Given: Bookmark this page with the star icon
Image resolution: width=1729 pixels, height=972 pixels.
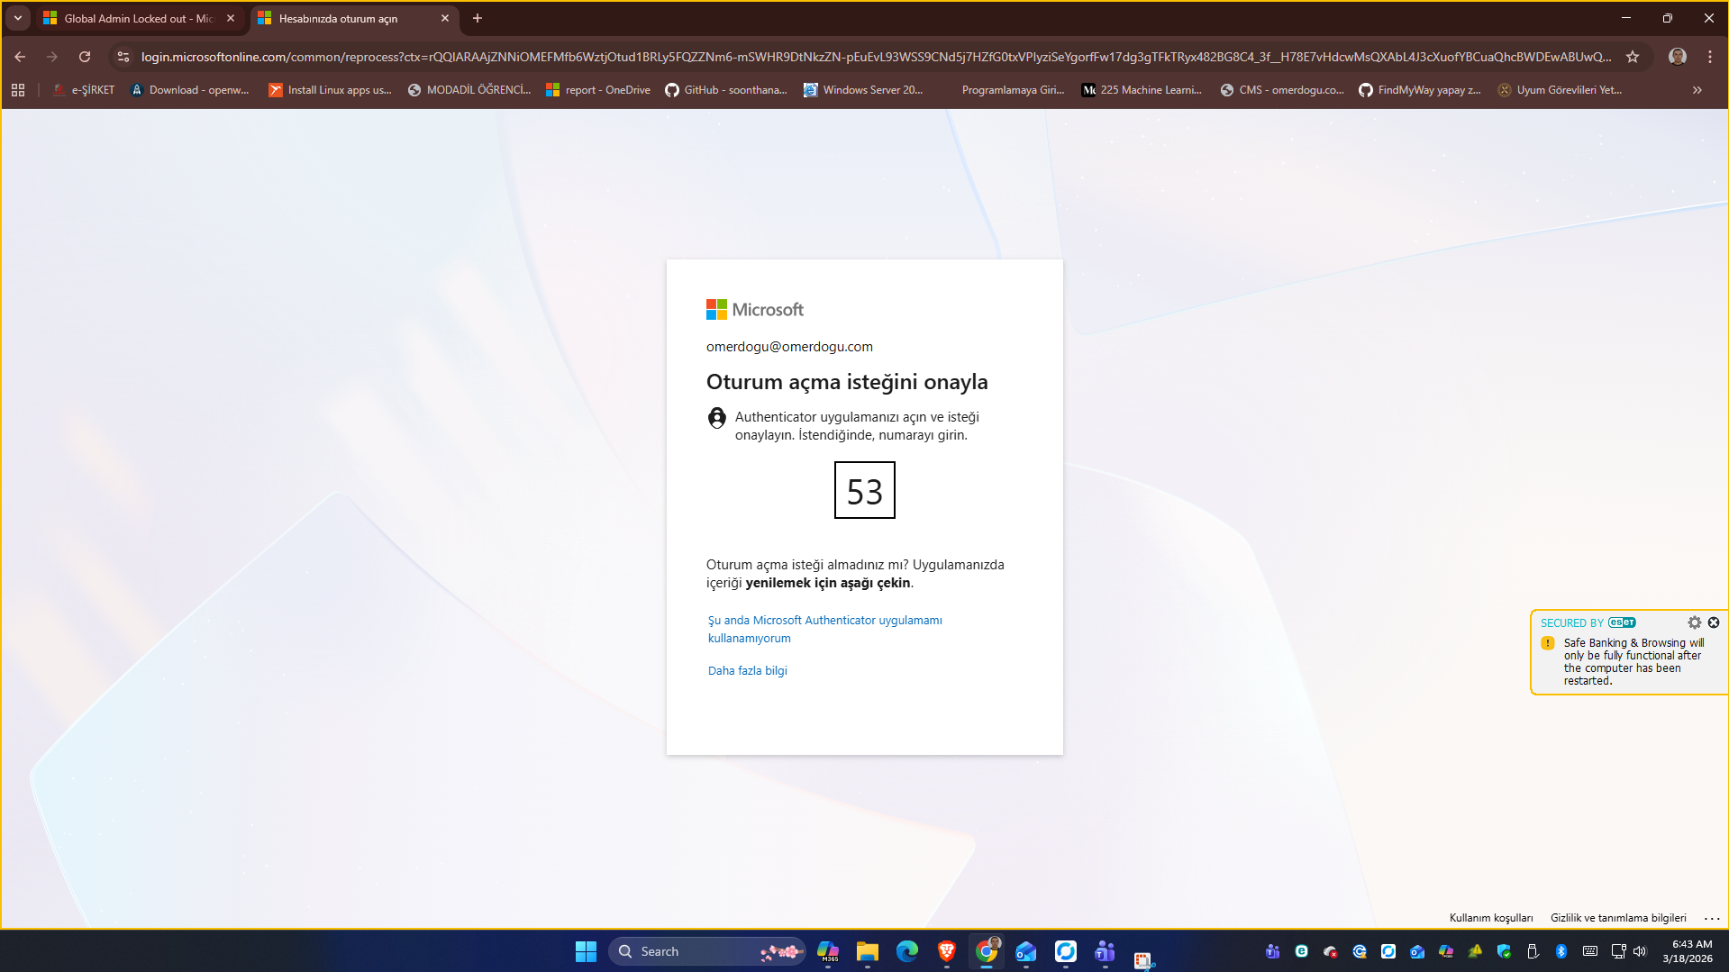Looking at the screenshot, I should point(1633,57).
